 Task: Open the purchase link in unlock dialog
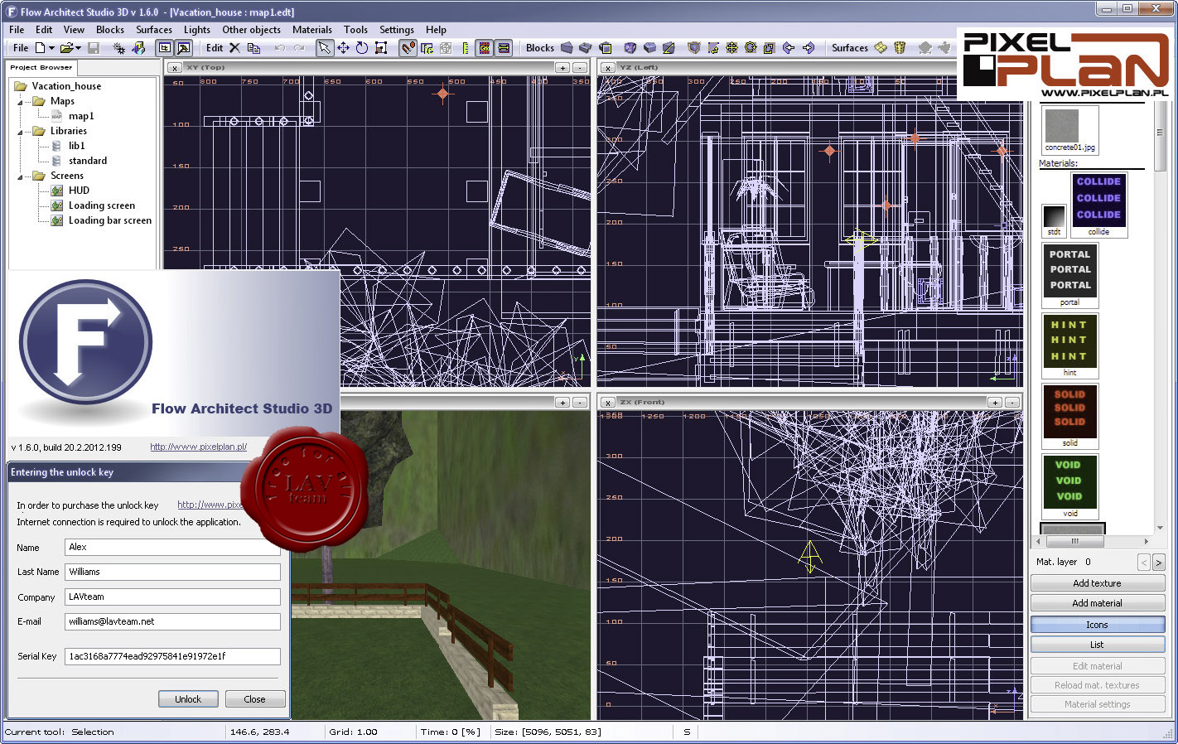pos(210,505)
